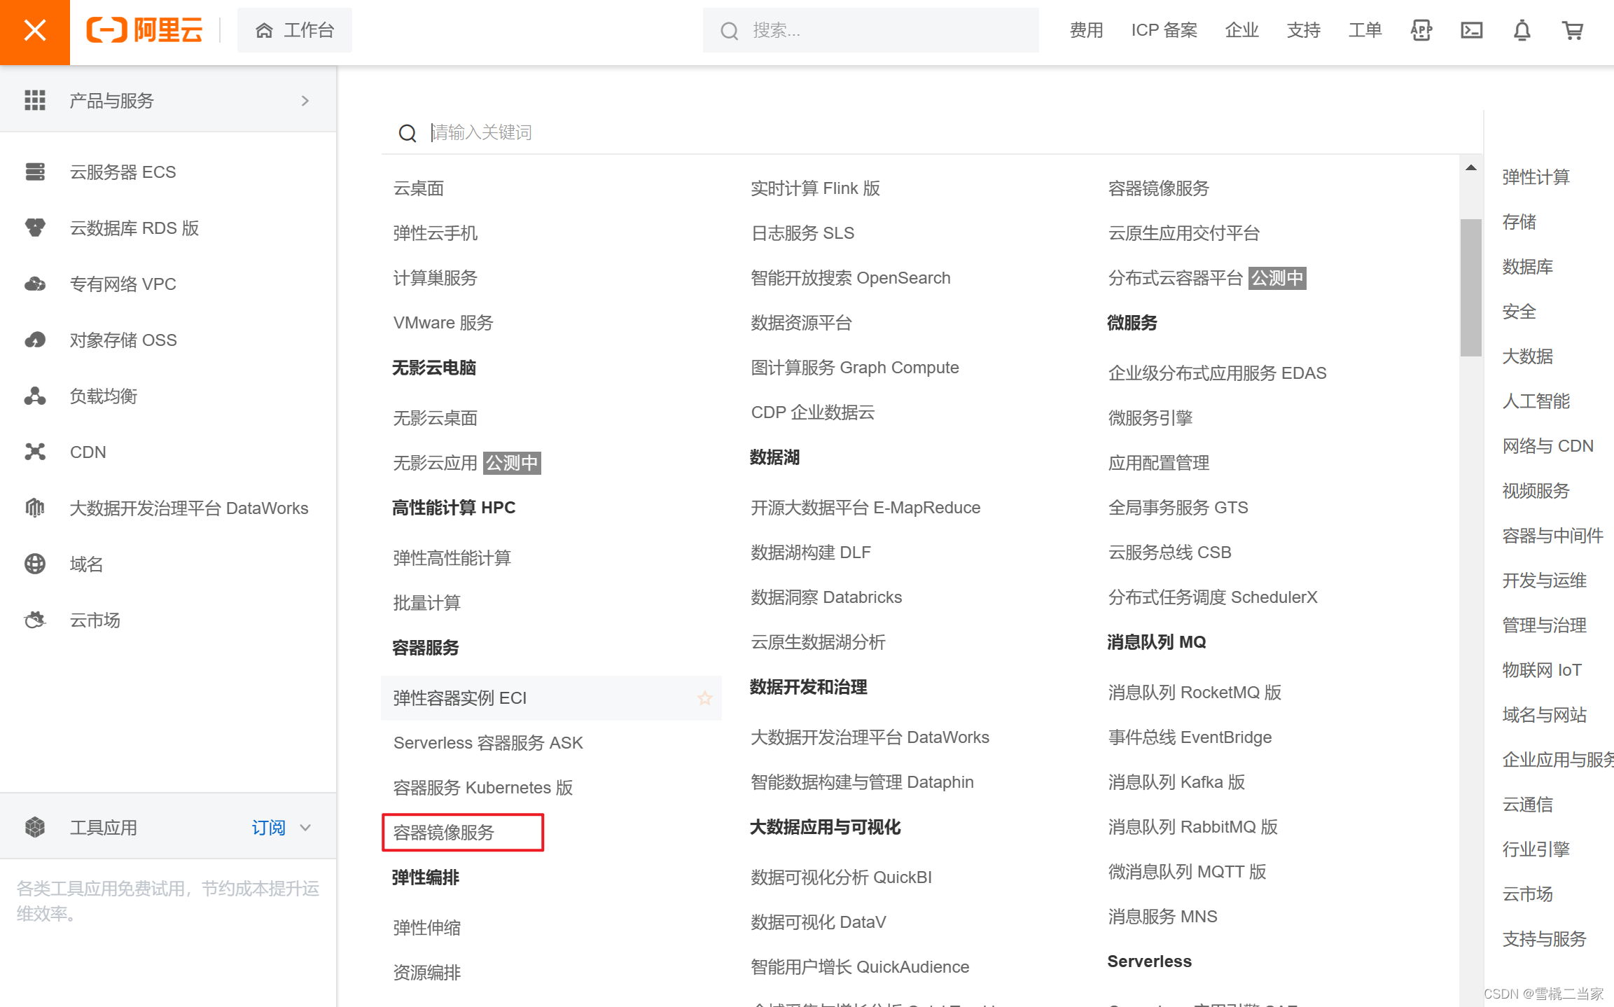Open 数据洞察 Databricks
The width and height of the screenshot is (1614, 1007).
(826, 597)
